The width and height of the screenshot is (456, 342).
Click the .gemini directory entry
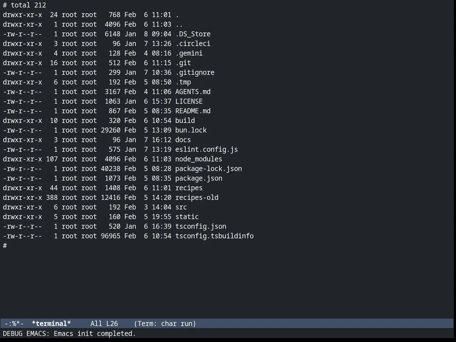click(189, 53)
